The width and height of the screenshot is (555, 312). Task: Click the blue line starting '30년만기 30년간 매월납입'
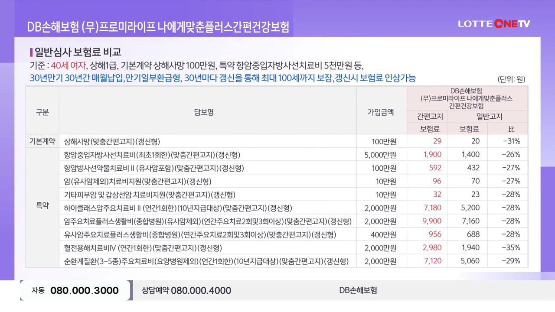[223, 78]
